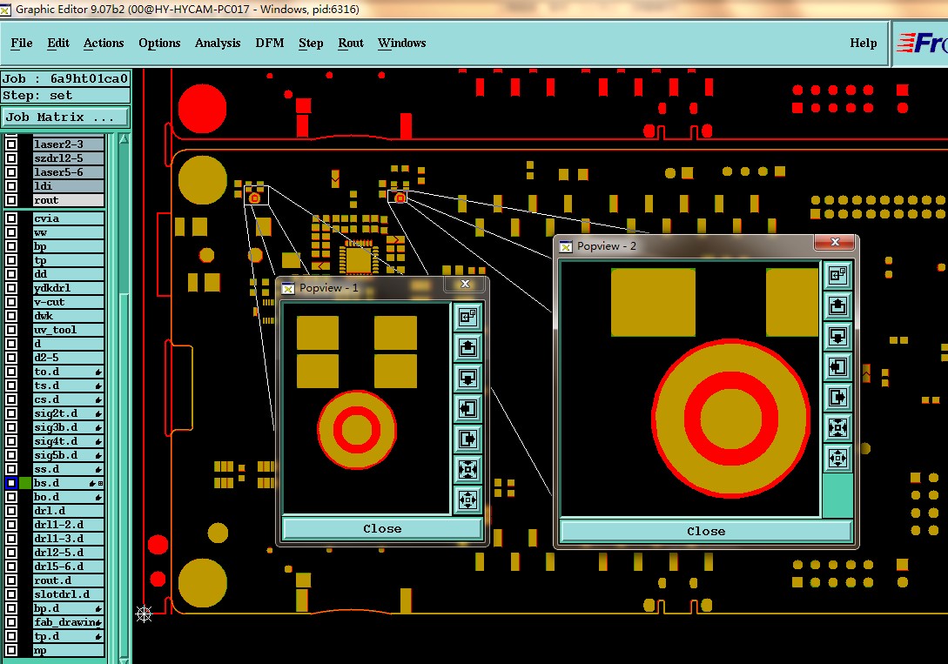Toggle display of sig2t.d layer
948x664 pixels.
click(11, 413)
